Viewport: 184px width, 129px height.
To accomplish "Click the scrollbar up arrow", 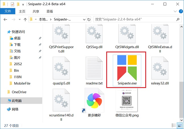I will pyautogui.click(x=181, y=27).
